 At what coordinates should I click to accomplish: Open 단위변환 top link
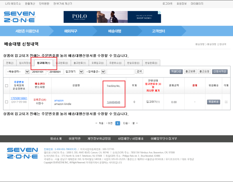[x=44, y=3]
